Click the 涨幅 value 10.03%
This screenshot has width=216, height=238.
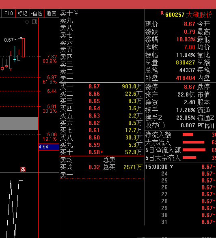(x=186, y=39)
